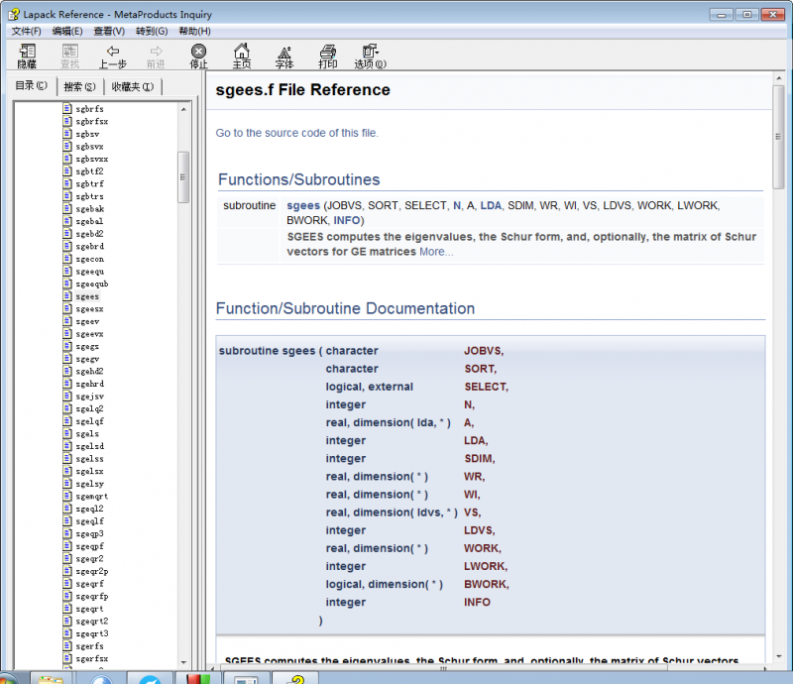The width and height of the screenshot is (793, 684).
Task: Open the 选项 (Options) toolbar icon
Action: pyautogui.click(x=371, y=52)
